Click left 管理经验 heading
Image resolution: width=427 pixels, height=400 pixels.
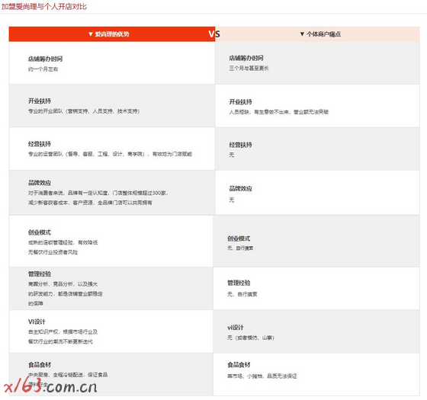40,274
